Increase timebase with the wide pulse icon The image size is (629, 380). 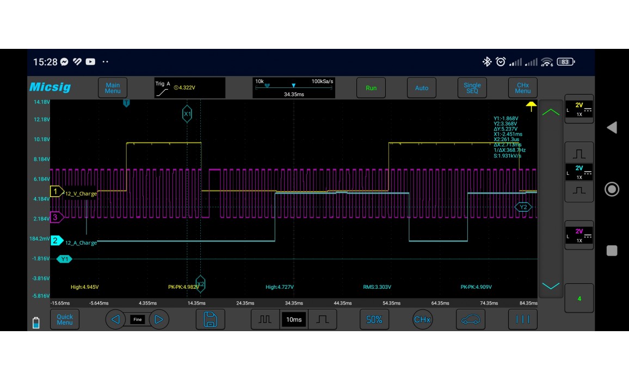(323, 319)
